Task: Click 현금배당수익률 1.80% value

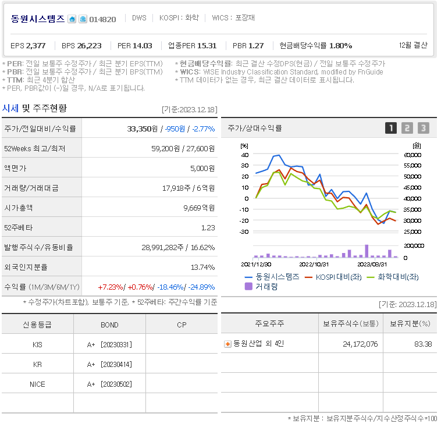Action: pos(315,46)
